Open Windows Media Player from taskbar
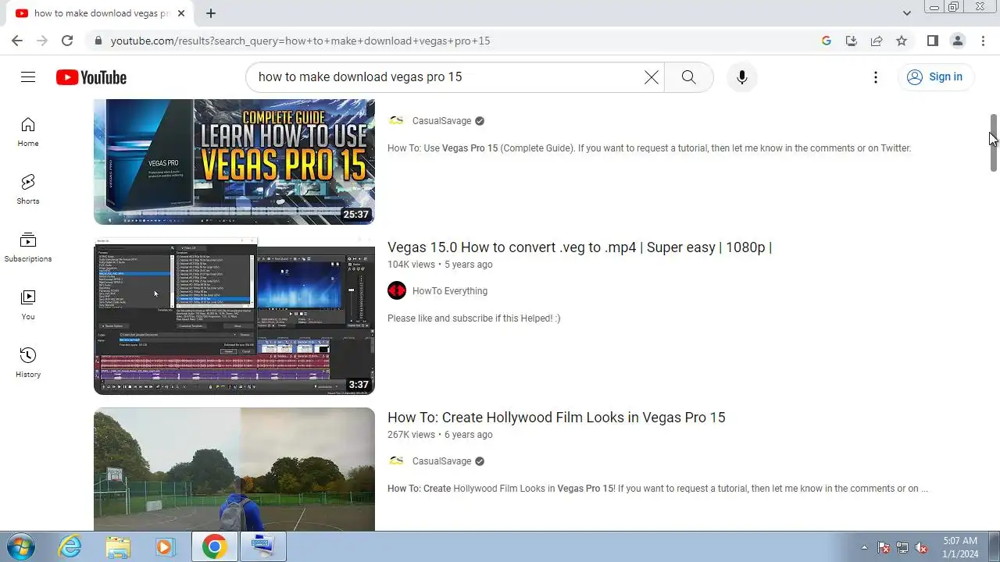The image size is (1000, 562). pyautogui.click(x=165, y=546)
